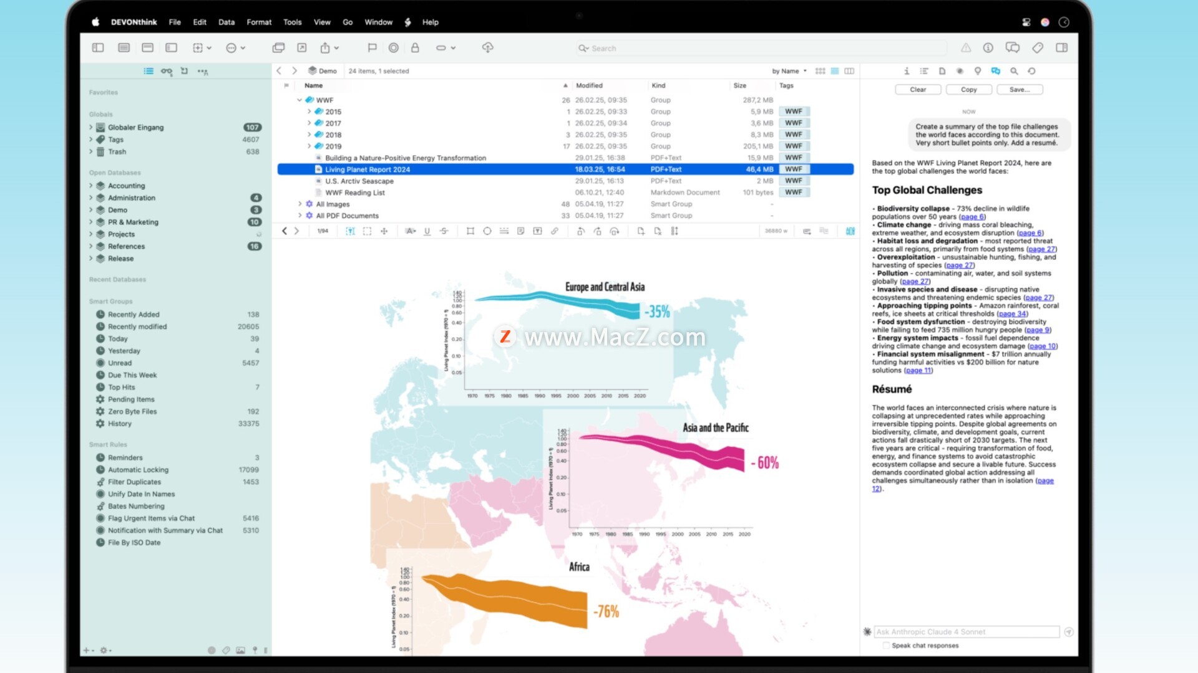
Task: Open the chat speech-bubbles icon in toolbar
Action: (x=1012, y=47)
